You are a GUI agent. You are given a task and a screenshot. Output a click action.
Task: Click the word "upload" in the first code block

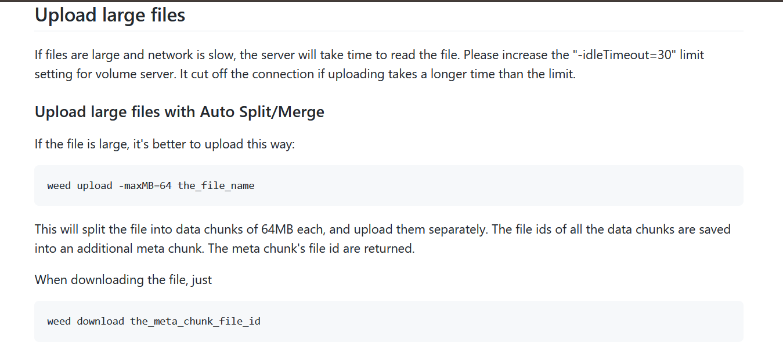pyautogui.click(x=94, y=186)
